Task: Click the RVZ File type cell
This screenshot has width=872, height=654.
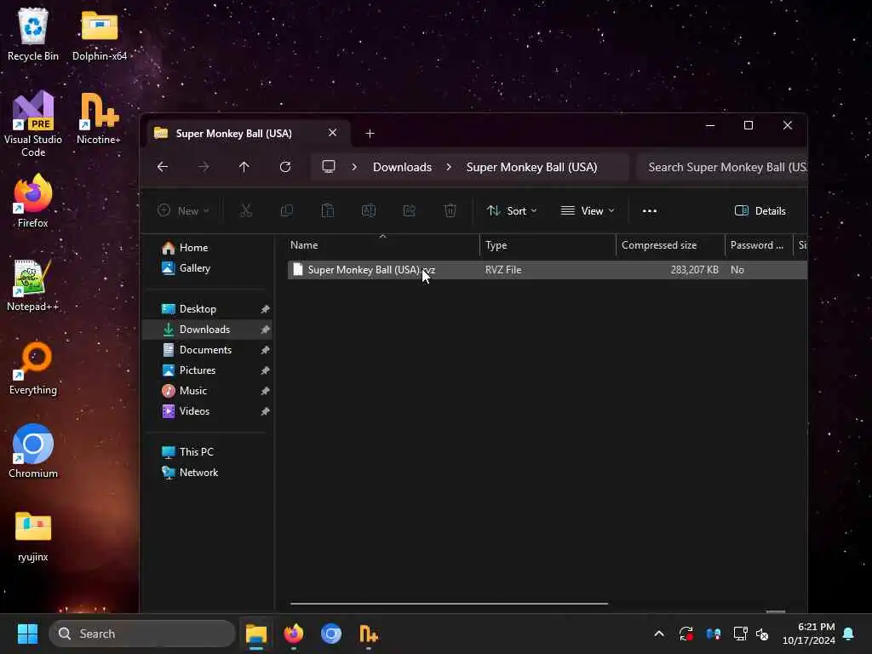Action: 503,270
